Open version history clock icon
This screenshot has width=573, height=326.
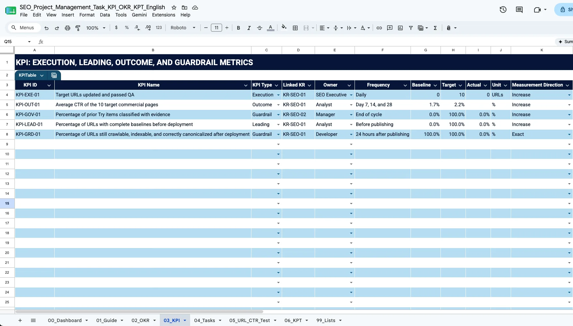tap(503, 10)
